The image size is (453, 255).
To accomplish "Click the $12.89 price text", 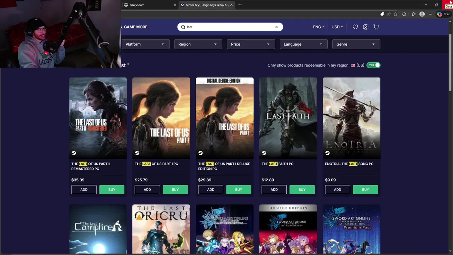I will coord(268,180).
